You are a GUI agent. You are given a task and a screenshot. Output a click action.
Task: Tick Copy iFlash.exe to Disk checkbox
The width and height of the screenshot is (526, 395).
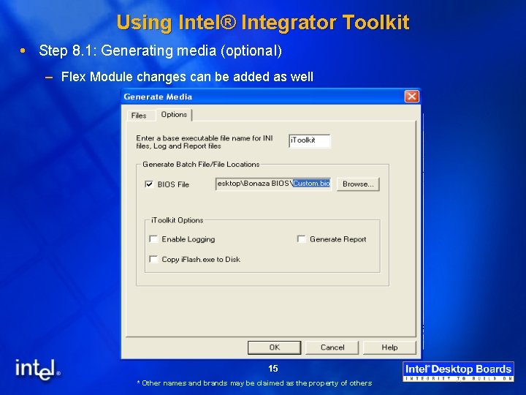(153, 259)
